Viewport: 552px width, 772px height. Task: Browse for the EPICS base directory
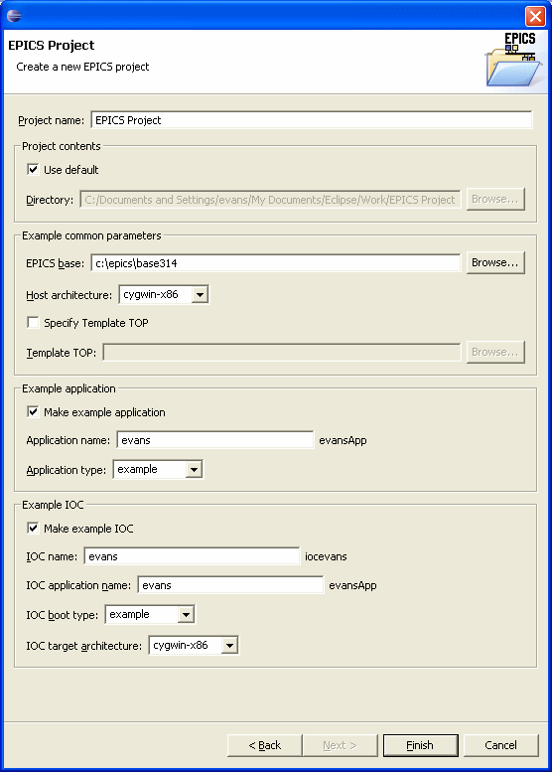tap(495, 263)
